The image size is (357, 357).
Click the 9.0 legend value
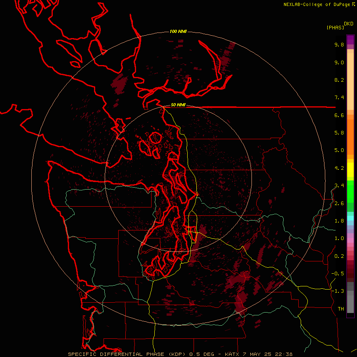pos(339,62)
